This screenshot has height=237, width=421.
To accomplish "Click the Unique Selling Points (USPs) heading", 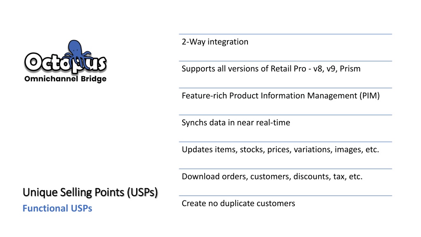I will click(90, 193).
